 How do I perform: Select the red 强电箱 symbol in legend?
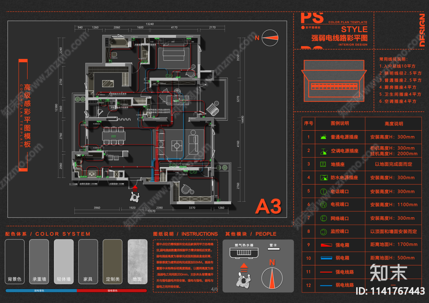[x=326, y=245]
